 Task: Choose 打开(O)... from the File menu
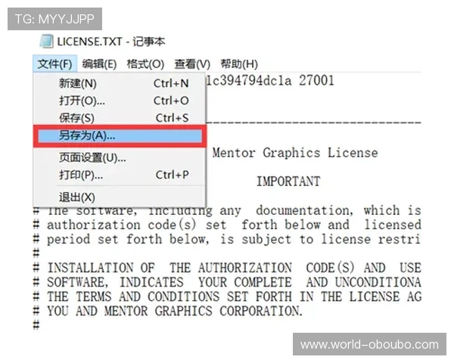(x=120, y=101)
